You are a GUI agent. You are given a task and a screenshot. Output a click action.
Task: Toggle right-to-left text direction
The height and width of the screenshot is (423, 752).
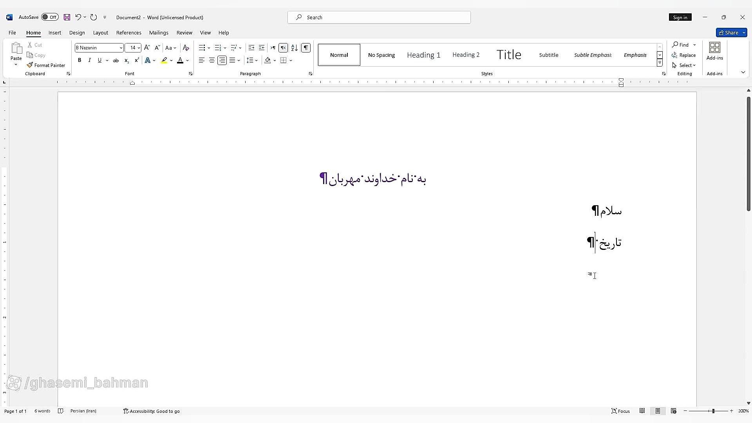(x=283, y=48)
